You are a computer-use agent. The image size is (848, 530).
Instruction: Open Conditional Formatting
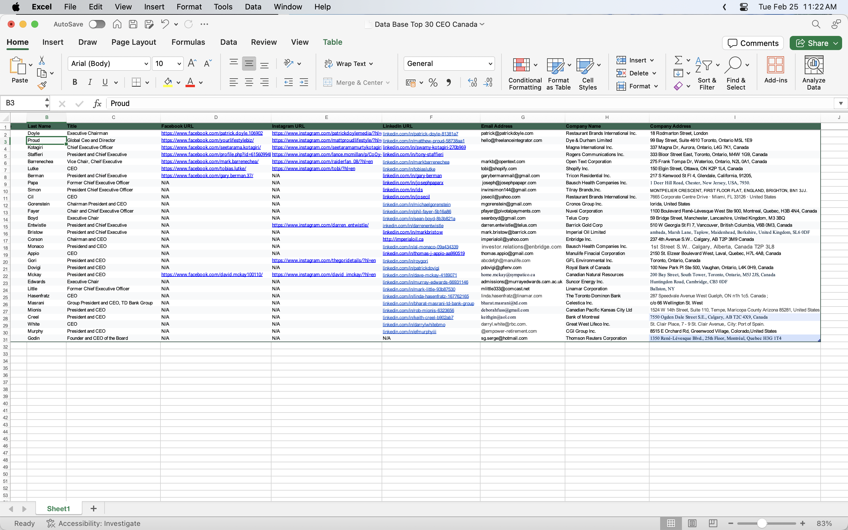pos(525,74)
